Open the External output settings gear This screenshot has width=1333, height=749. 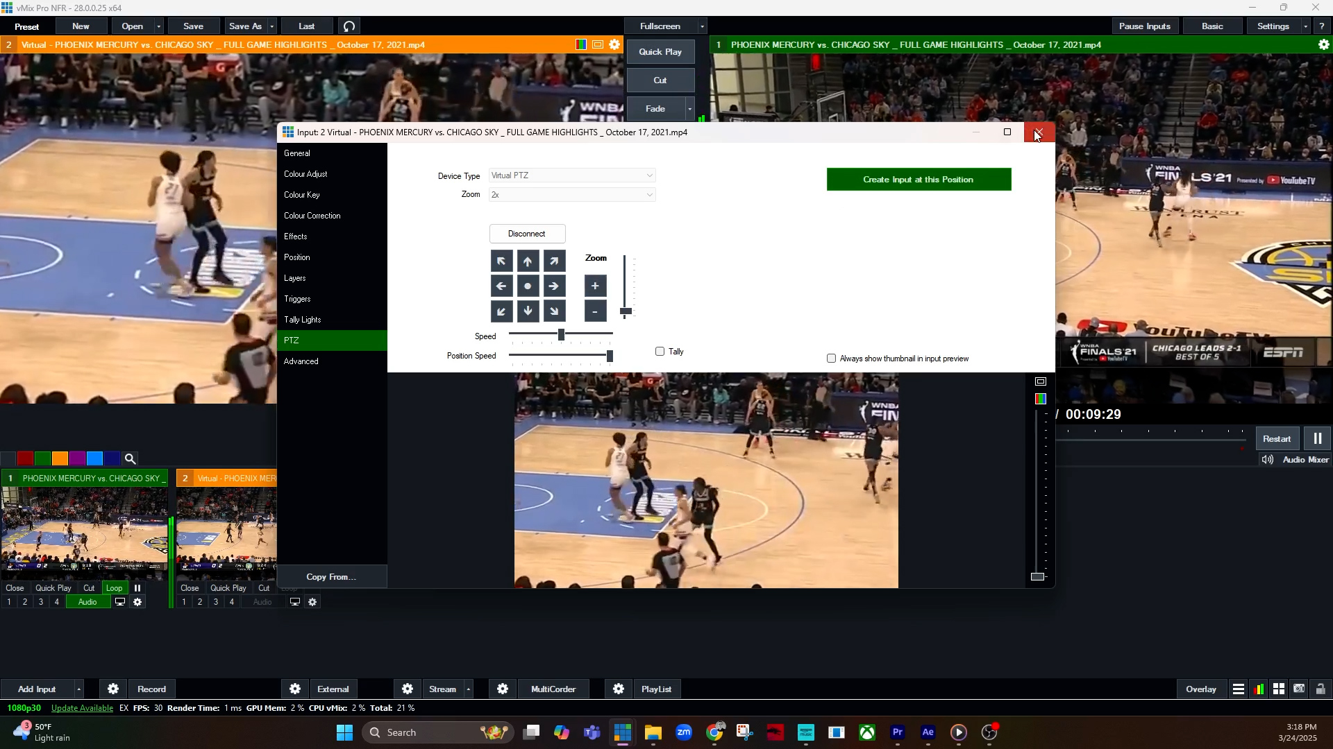pos(295,689)
